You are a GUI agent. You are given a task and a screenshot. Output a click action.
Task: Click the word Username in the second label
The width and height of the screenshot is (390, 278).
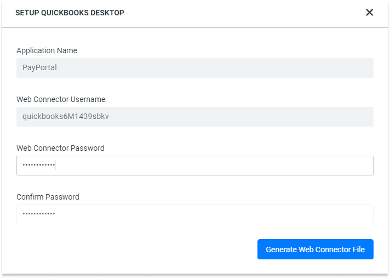(x=88, y=99)
